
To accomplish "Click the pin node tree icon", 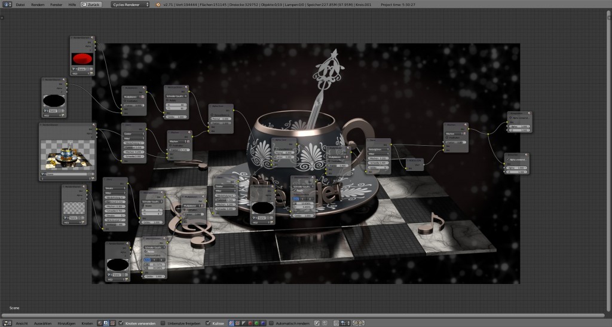I will 317,323.
